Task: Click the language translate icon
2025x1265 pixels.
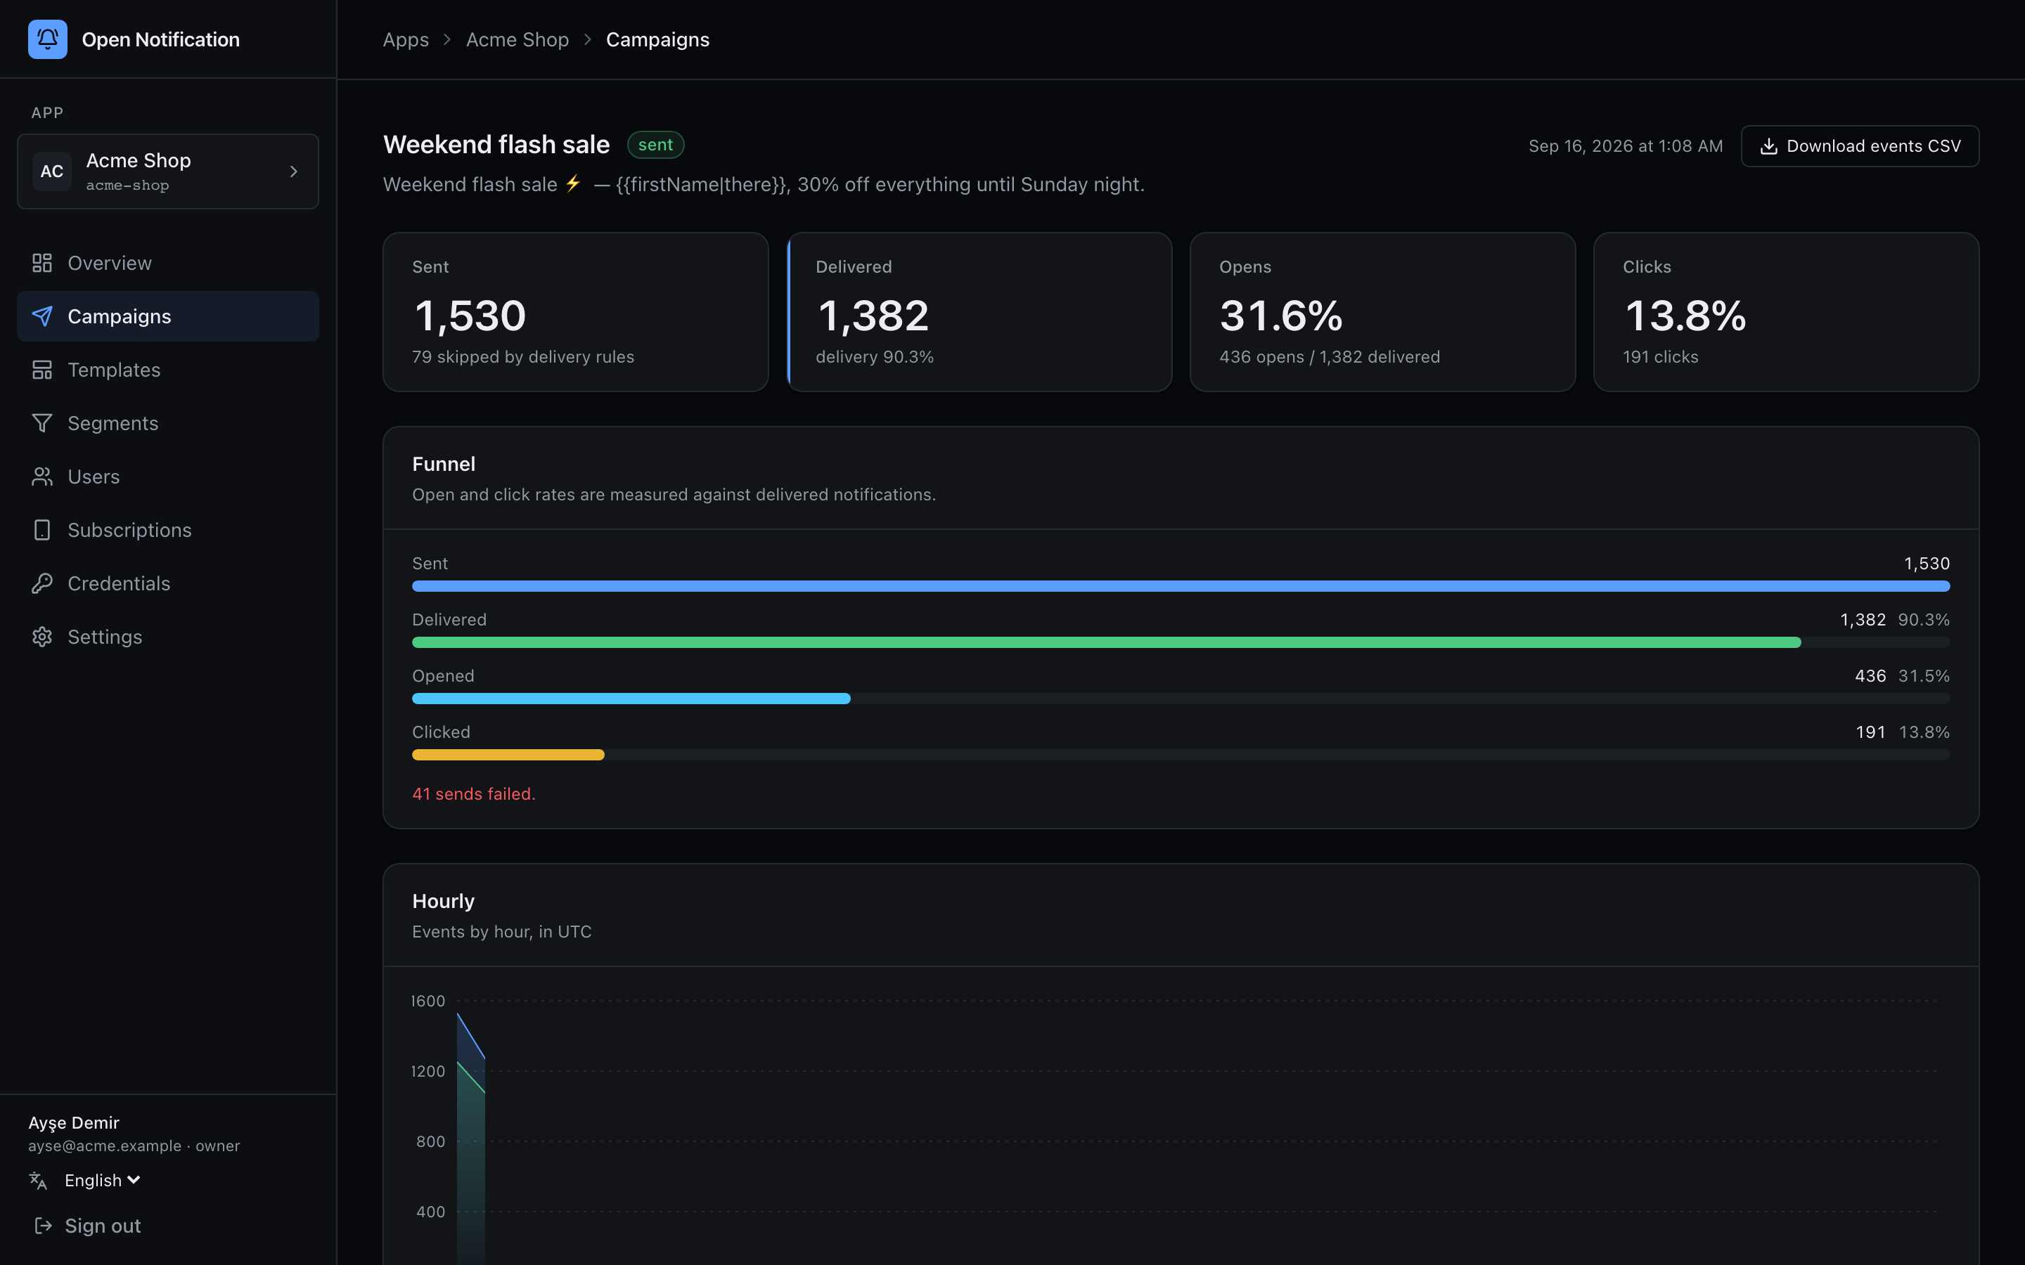Action: 39,1181
